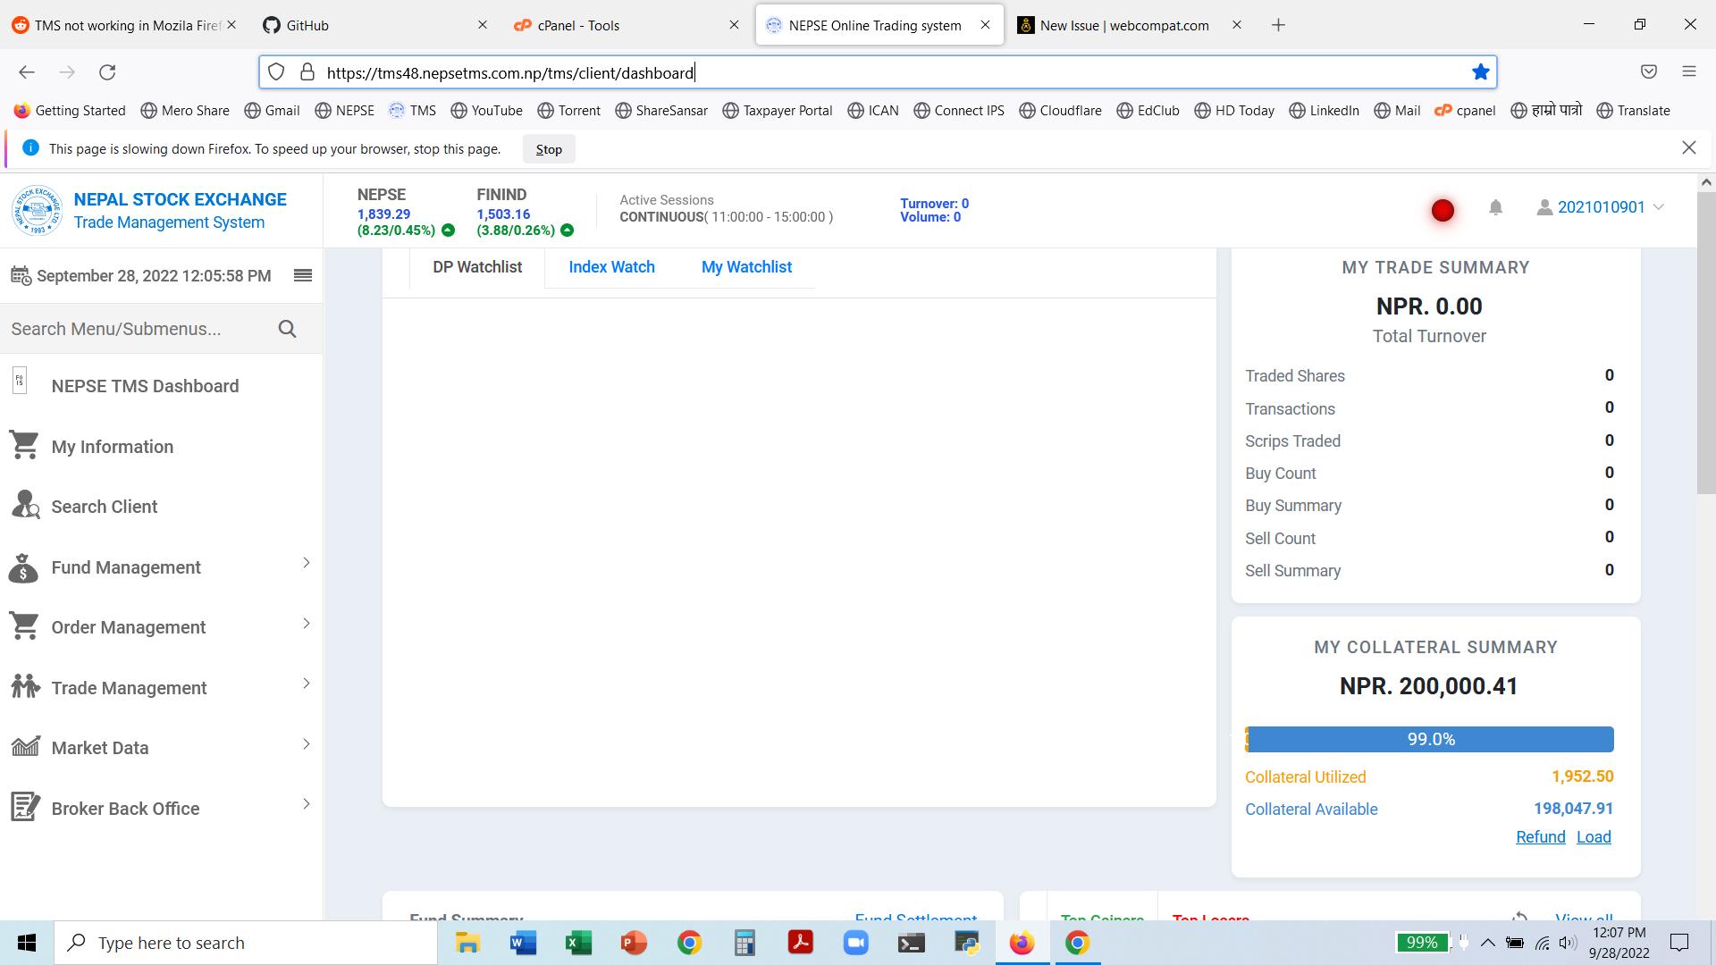Click the 99.0% collateral progress bar
This screenshot has height=965, width=1716.
(x=1430, y=739)
